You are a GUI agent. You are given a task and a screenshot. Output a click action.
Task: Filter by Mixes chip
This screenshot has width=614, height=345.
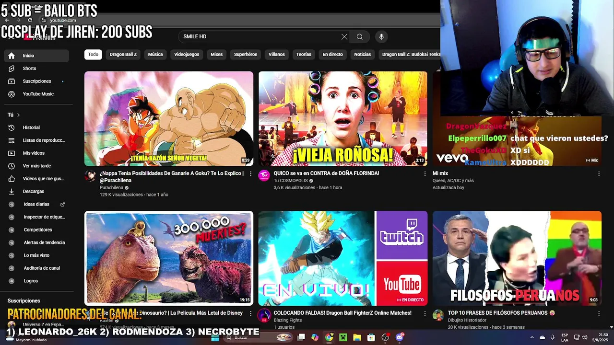217,55
